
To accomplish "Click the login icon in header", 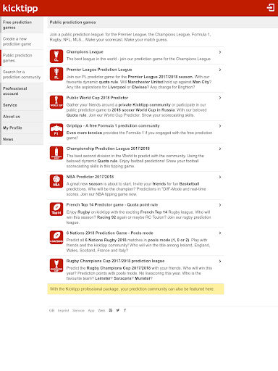I will (271, 8).
